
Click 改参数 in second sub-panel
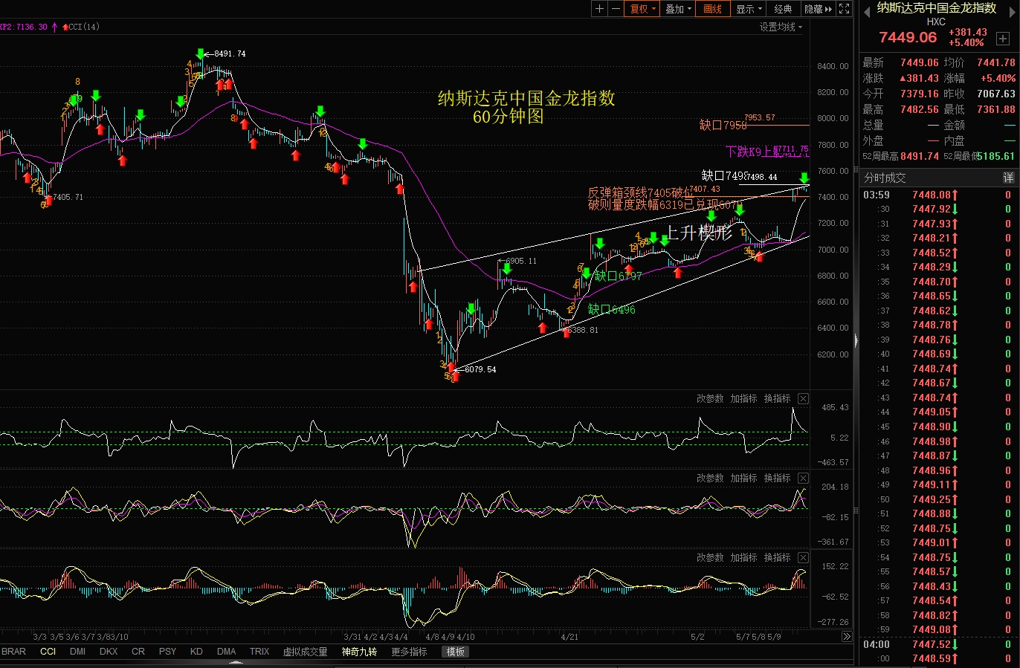(710, 479)
